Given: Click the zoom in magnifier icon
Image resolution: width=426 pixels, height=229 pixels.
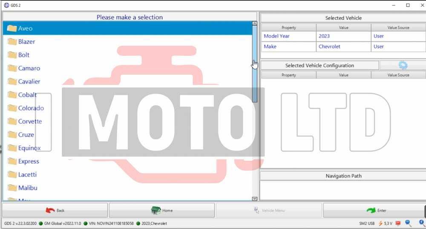Looking at the screenshot, I should point(422,223).
